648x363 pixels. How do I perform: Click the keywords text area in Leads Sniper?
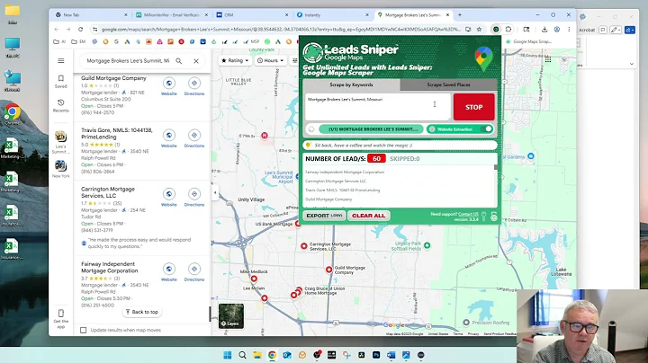click(x=378, y=107)
